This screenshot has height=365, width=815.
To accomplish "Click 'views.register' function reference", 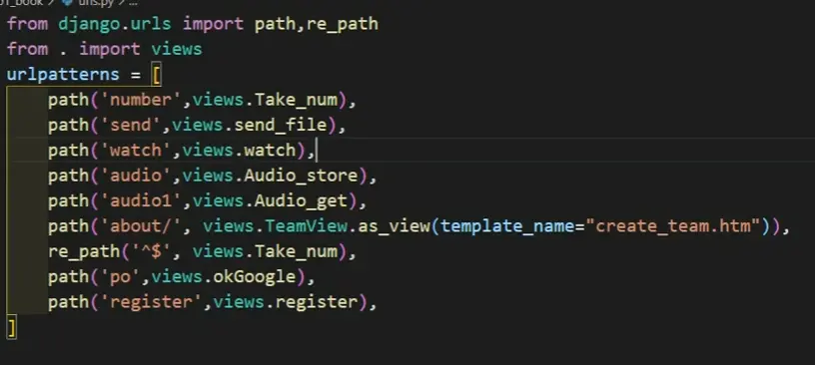I will pyautogui.click(x=286, y=302).
